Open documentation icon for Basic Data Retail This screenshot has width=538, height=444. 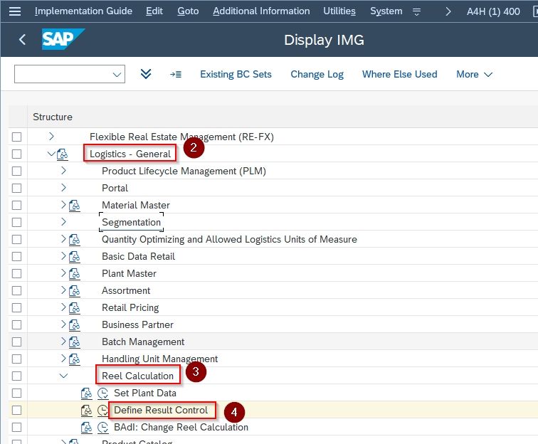click(x=75, y=256)
